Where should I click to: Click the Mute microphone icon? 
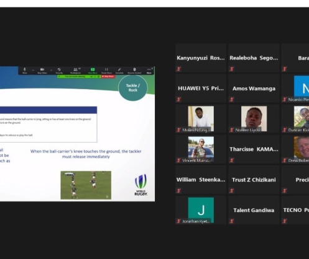[x=25, y=69]
